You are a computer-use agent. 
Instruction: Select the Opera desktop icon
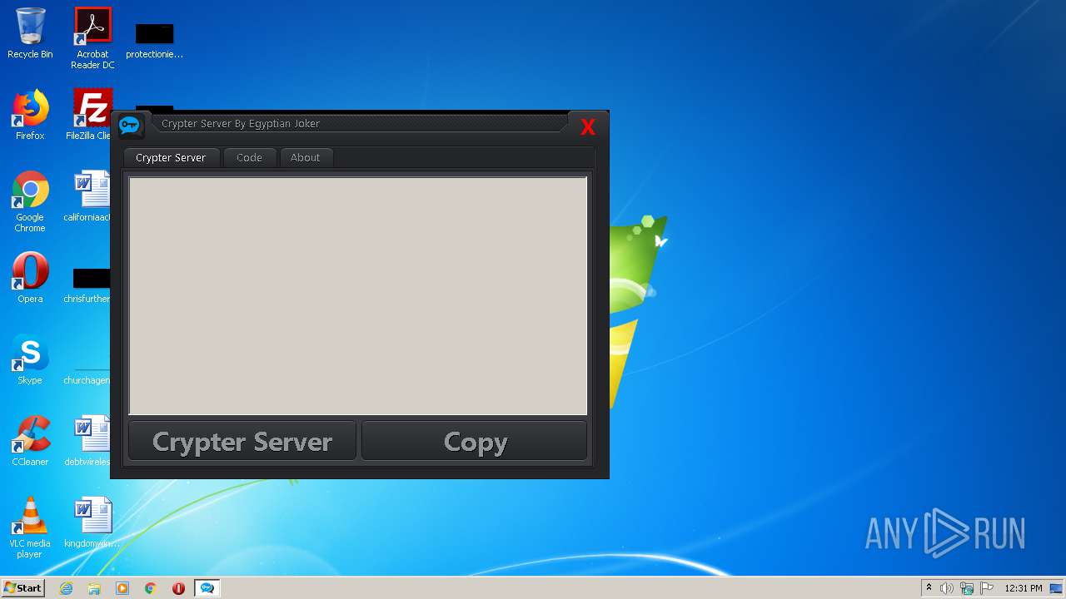[x=30, y=278]
